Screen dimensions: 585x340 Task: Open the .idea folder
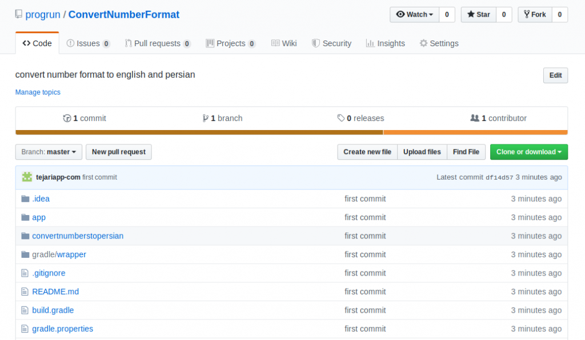(41, 199)
